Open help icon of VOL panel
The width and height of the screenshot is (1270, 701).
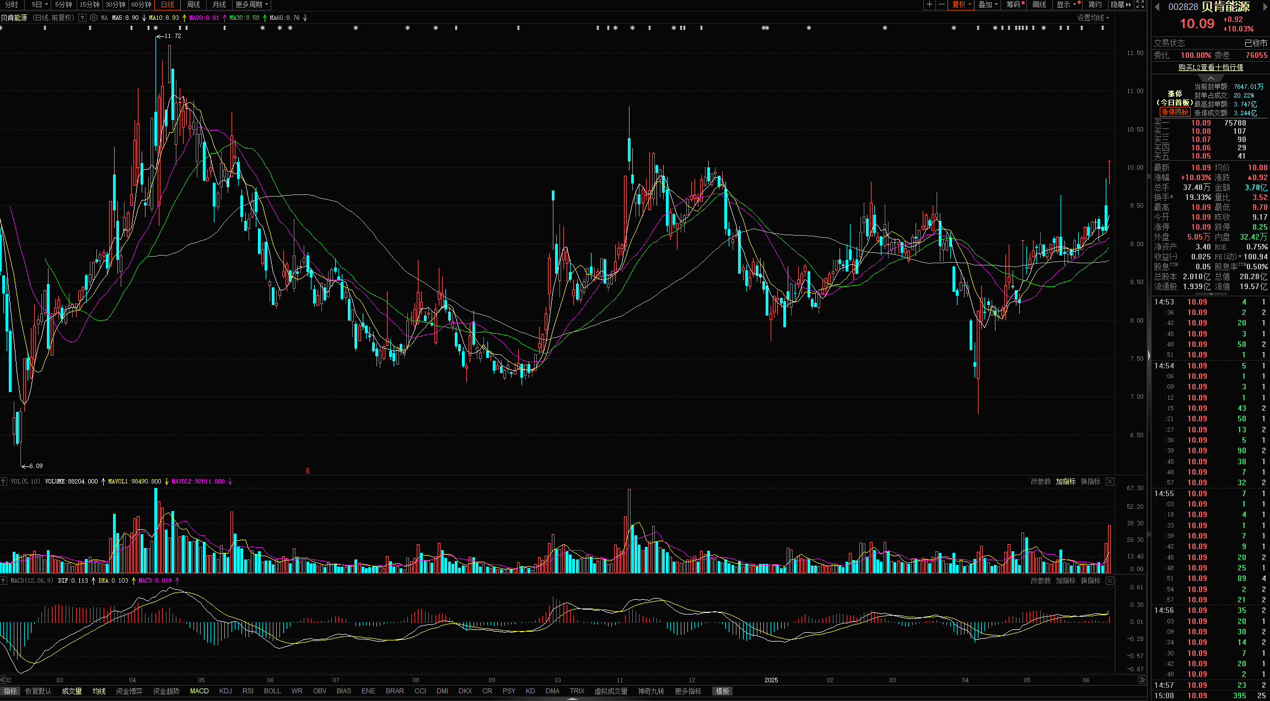click(3, 481)
